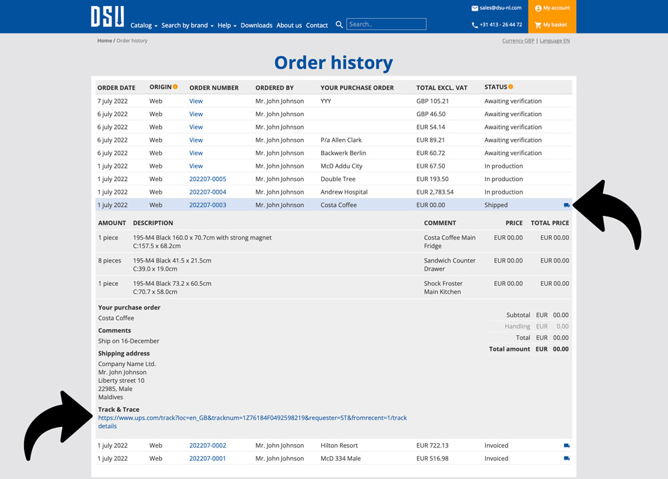Open the Help dropdown
668x479 pixels.
227,25
